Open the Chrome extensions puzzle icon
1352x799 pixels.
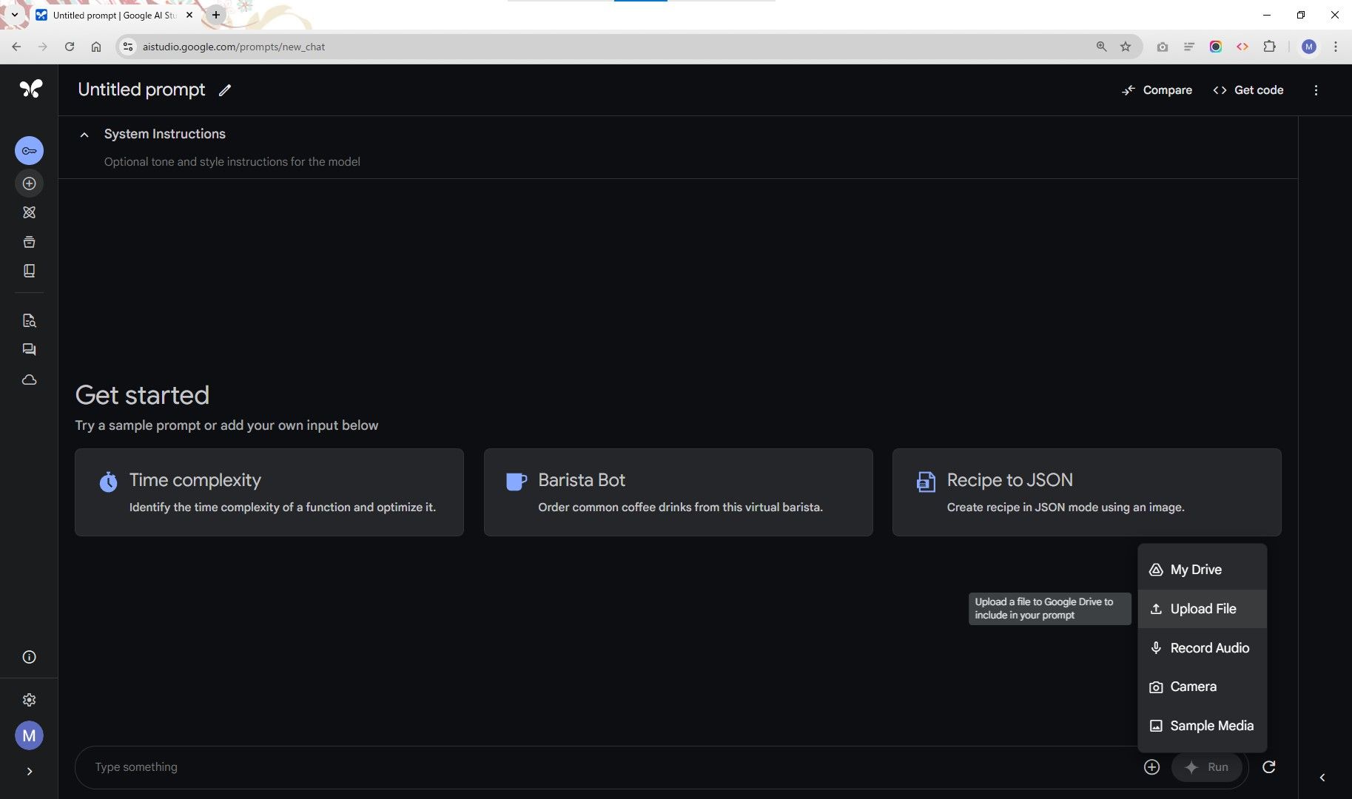[1269, 47]
